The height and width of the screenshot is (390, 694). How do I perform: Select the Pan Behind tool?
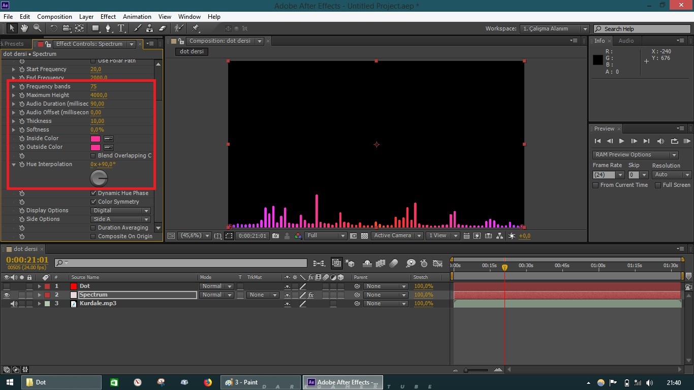79,28
